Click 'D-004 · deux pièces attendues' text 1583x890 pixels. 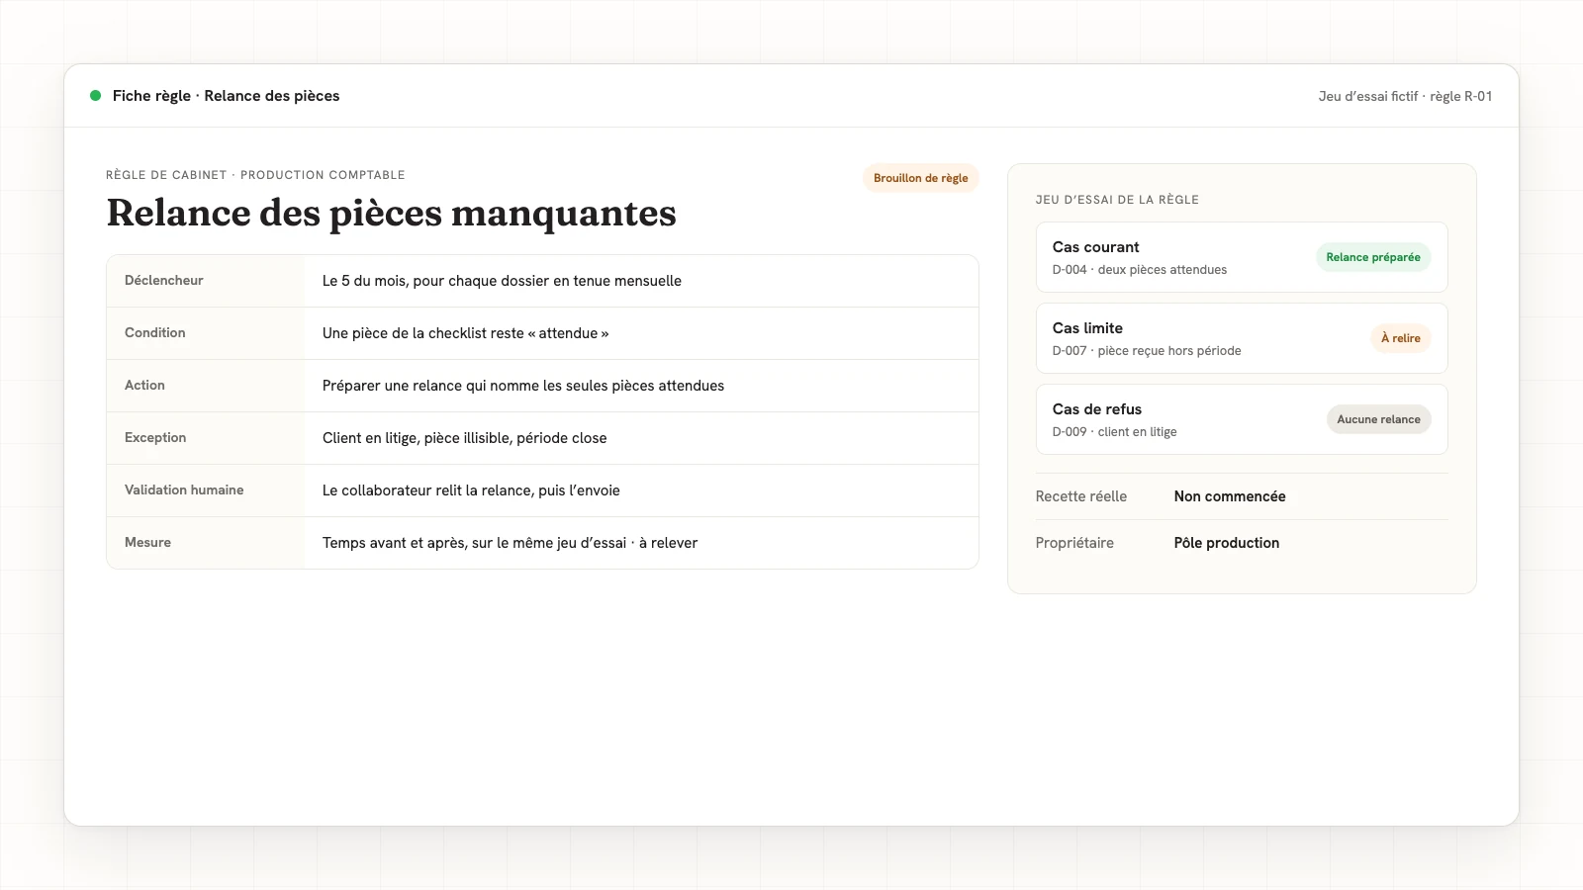point(1140,270)
